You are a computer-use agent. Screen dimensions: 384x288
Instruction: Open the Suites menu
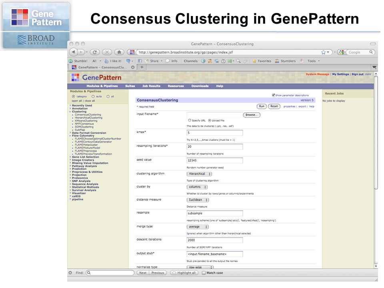tap(130, 86)
